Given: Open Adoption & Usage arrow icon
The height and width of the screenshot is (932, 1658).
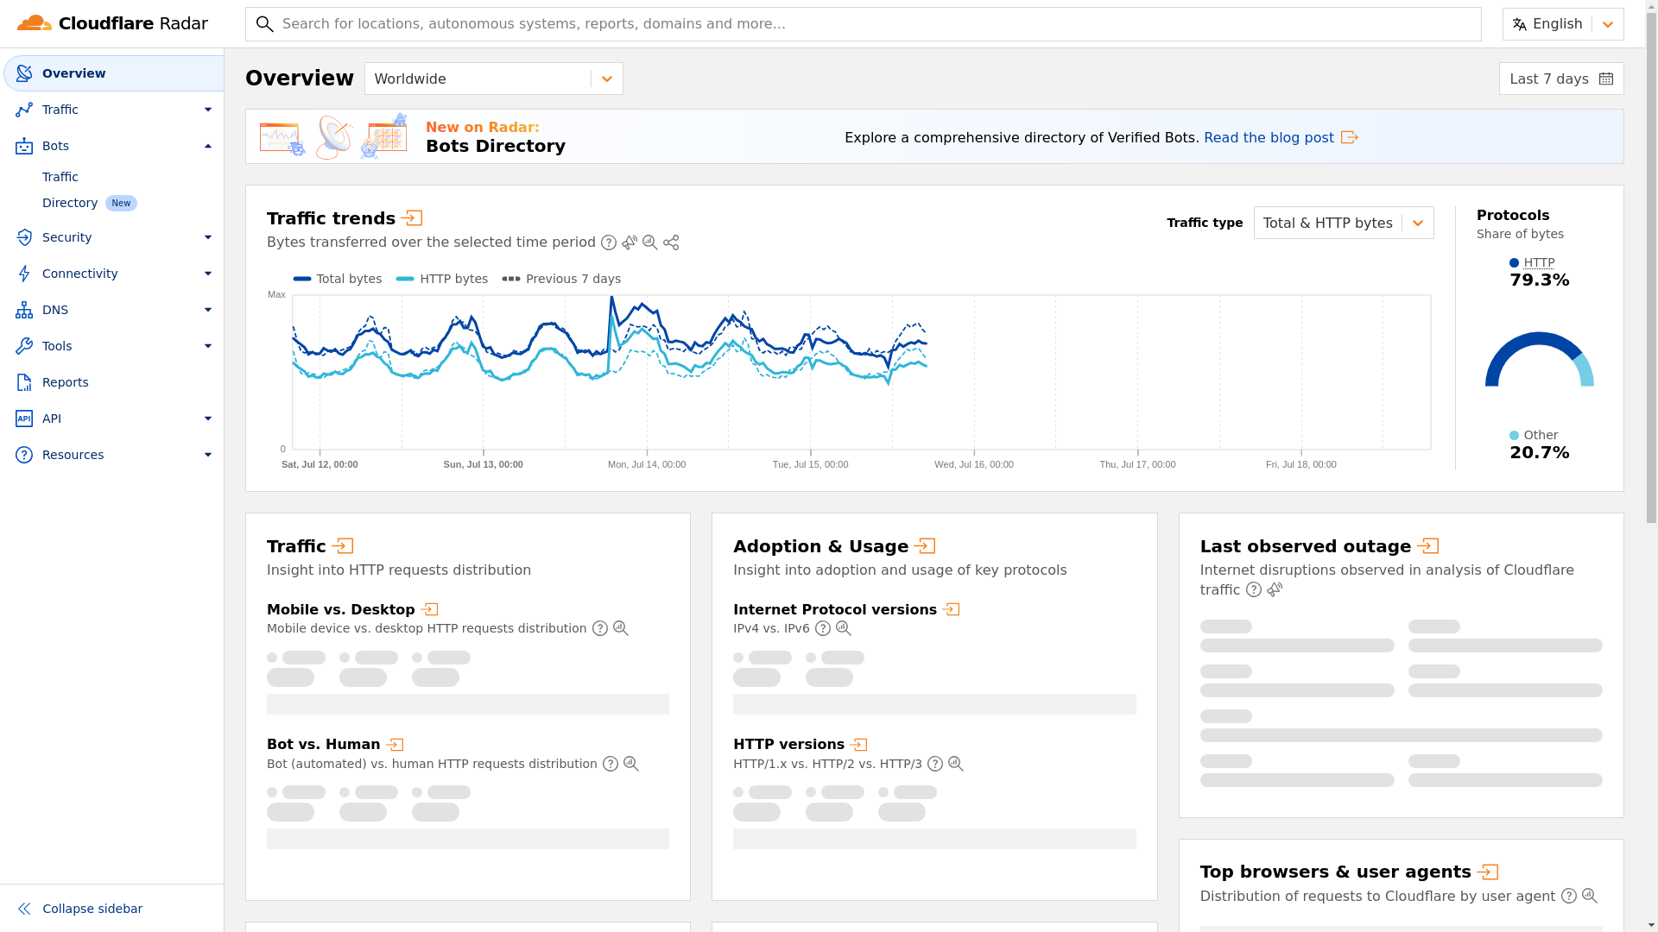Looking at the screenshot, I should [x=925, y=546].
